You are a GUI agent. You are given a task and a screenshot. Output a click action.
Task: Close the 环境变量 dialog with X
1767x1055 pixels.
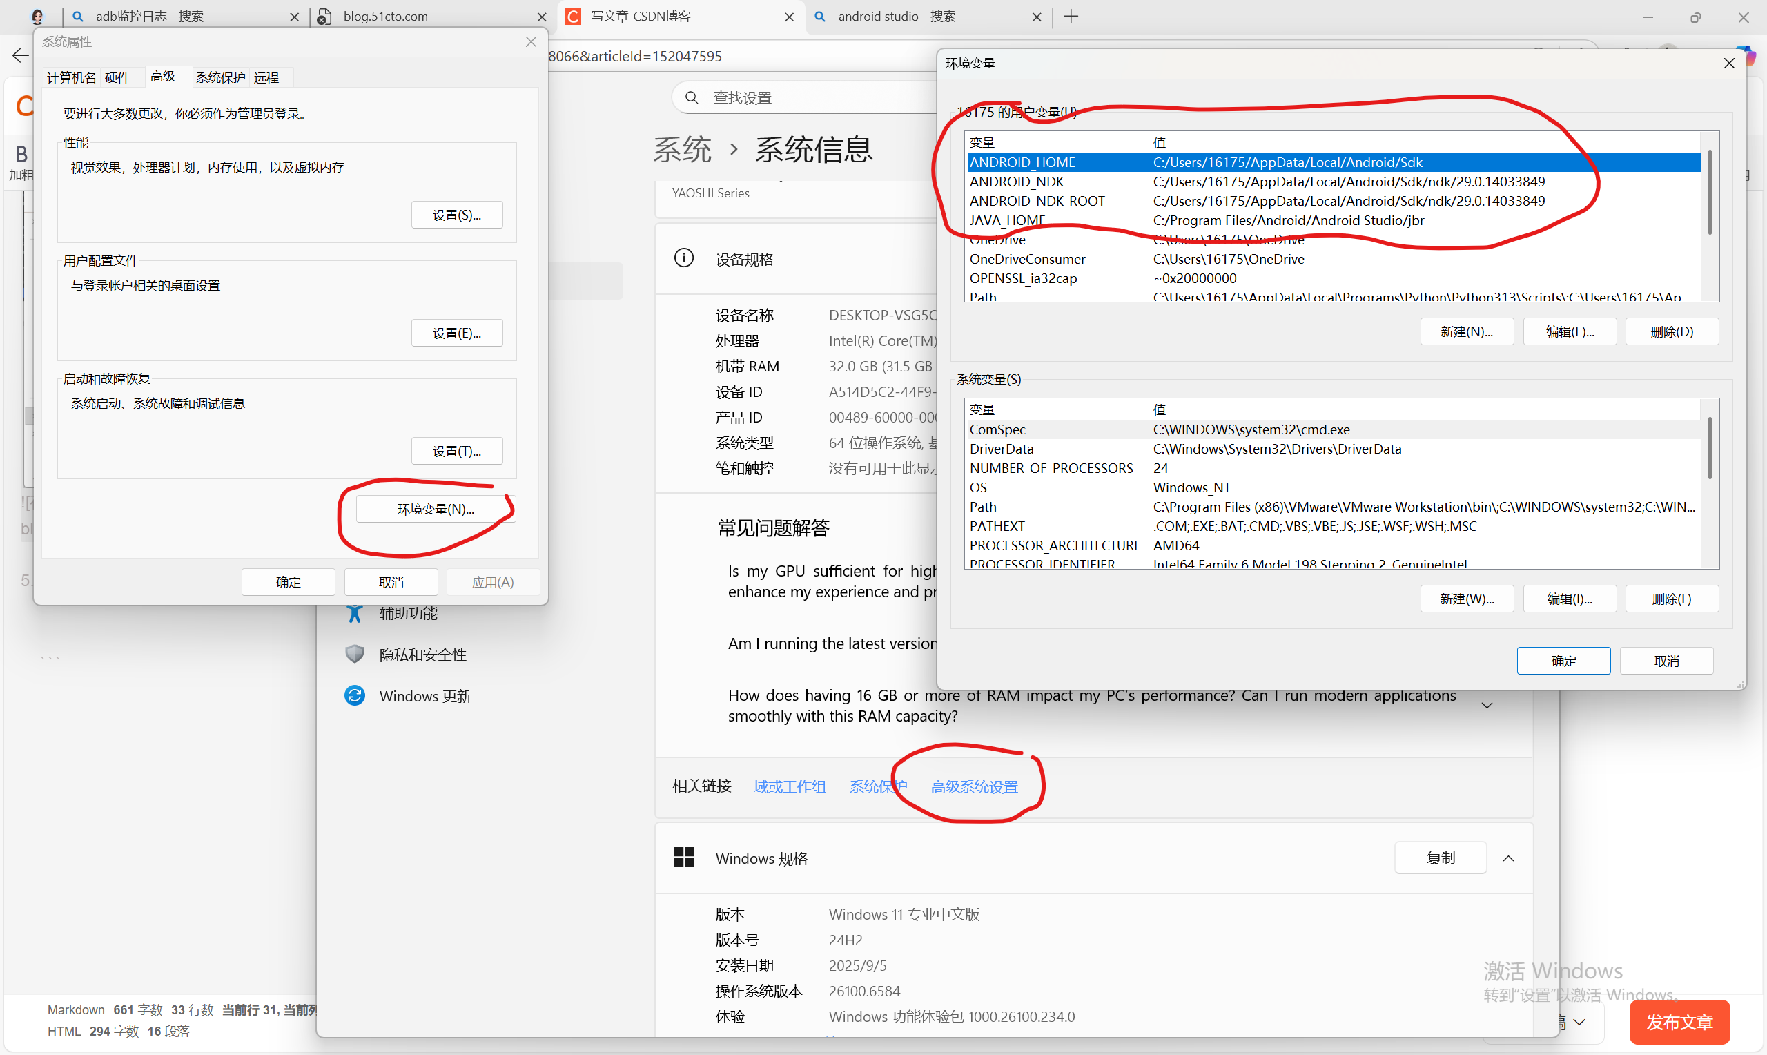click(1728, 64)
